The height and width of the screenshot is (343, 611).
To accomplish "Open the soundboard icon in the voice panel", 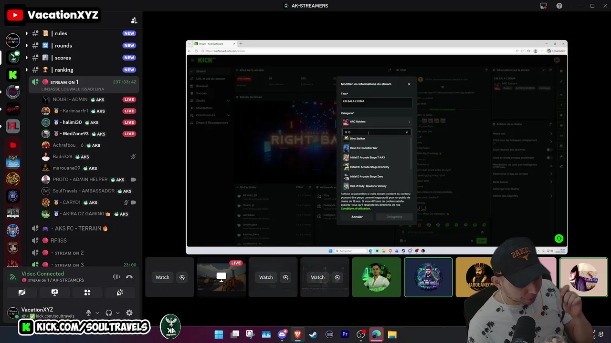I will [120, 293].
